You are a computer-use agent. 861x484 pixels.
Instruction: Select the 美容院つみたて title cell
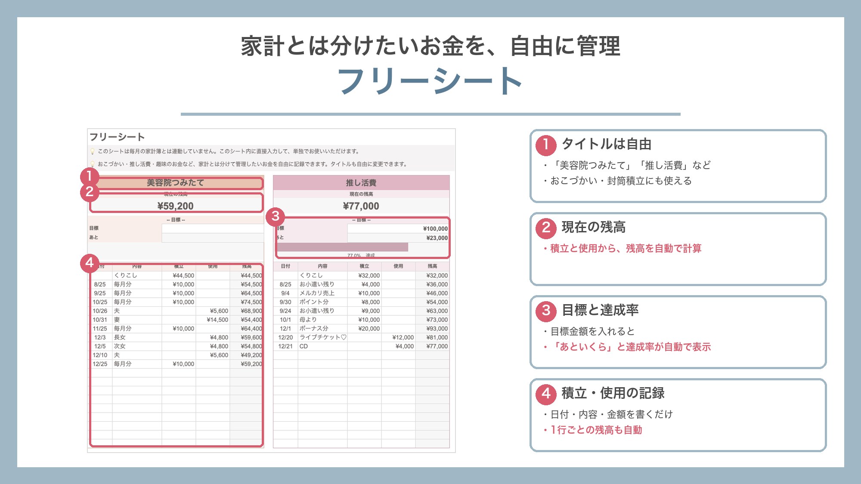[176, 183]
